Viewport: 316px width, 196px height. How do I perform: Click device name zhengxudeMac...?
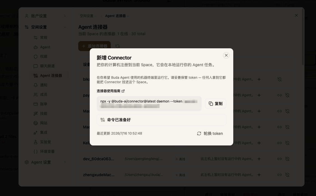[99, 175]
